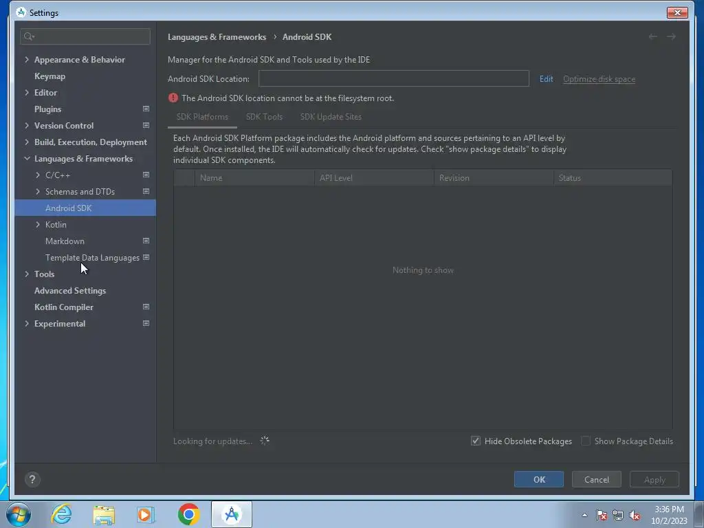Switch to SDK Update Sites tab
Screen dimensions: 704x528
click(331, 117)
